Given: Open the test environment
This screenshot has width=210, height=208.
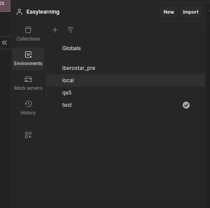Looking at the screenshot, I should click(x=126, y=105).
